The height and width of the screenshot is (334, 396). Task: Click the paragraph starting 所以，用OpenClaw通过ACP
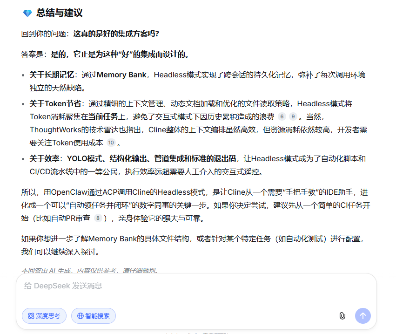[x=196, y=205]
